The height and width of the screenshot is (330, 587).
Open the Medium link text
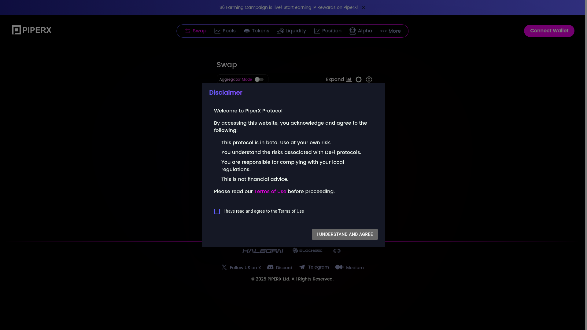[355, 268]
